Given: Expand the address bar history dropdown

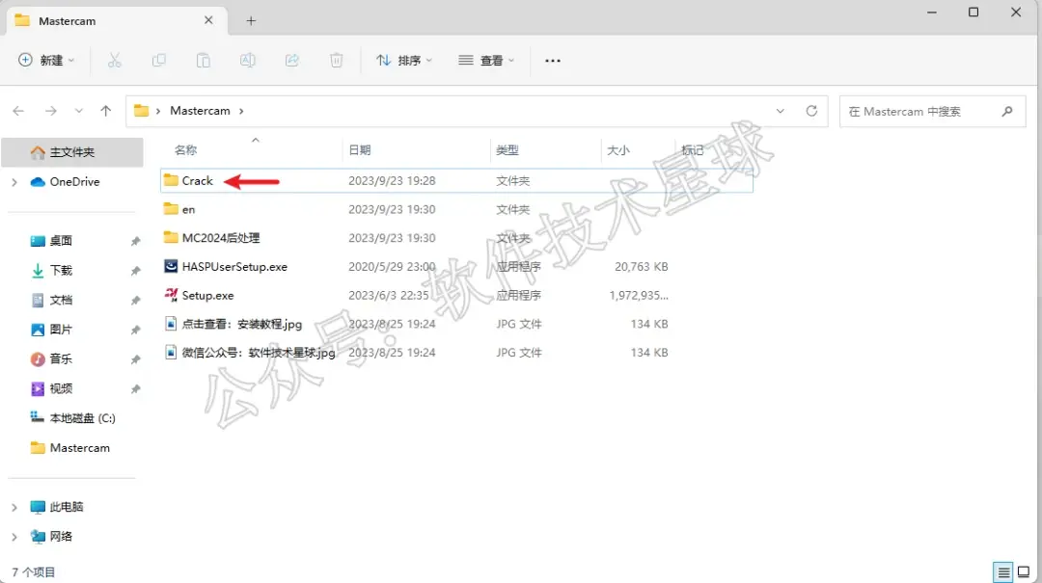Looking at the screenshot, I should click(x=781, y=111).
